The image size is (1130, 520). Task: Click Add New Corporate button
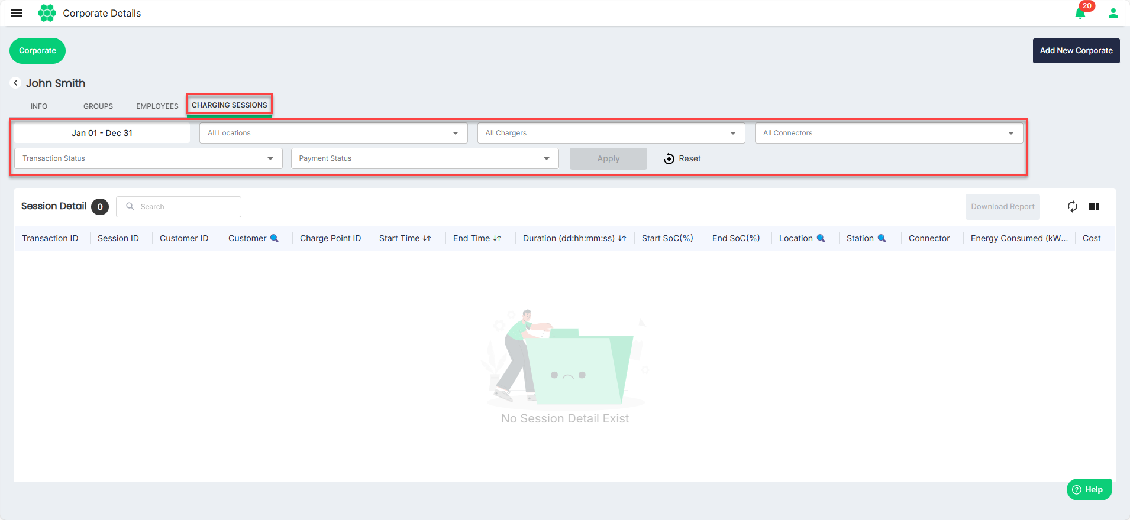click(x=1076, y=51)
